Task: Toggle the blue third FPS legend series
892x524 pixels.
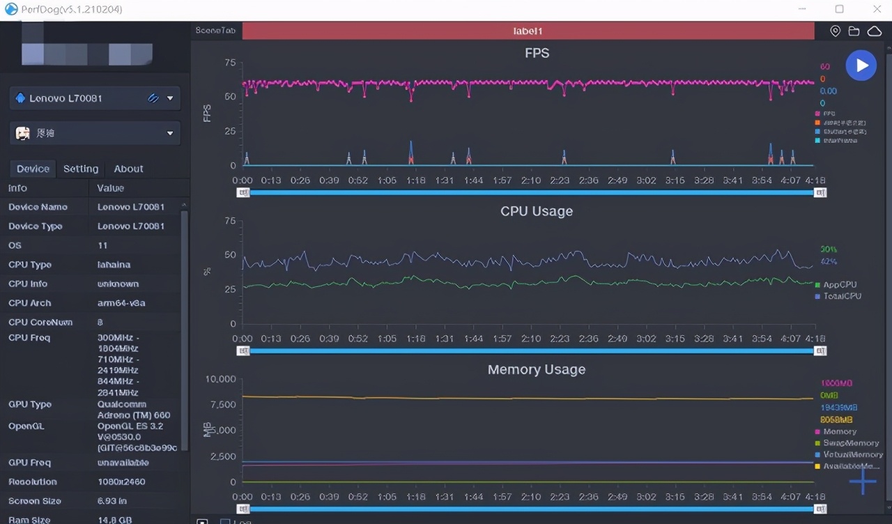Action: [x=840, y=132]
